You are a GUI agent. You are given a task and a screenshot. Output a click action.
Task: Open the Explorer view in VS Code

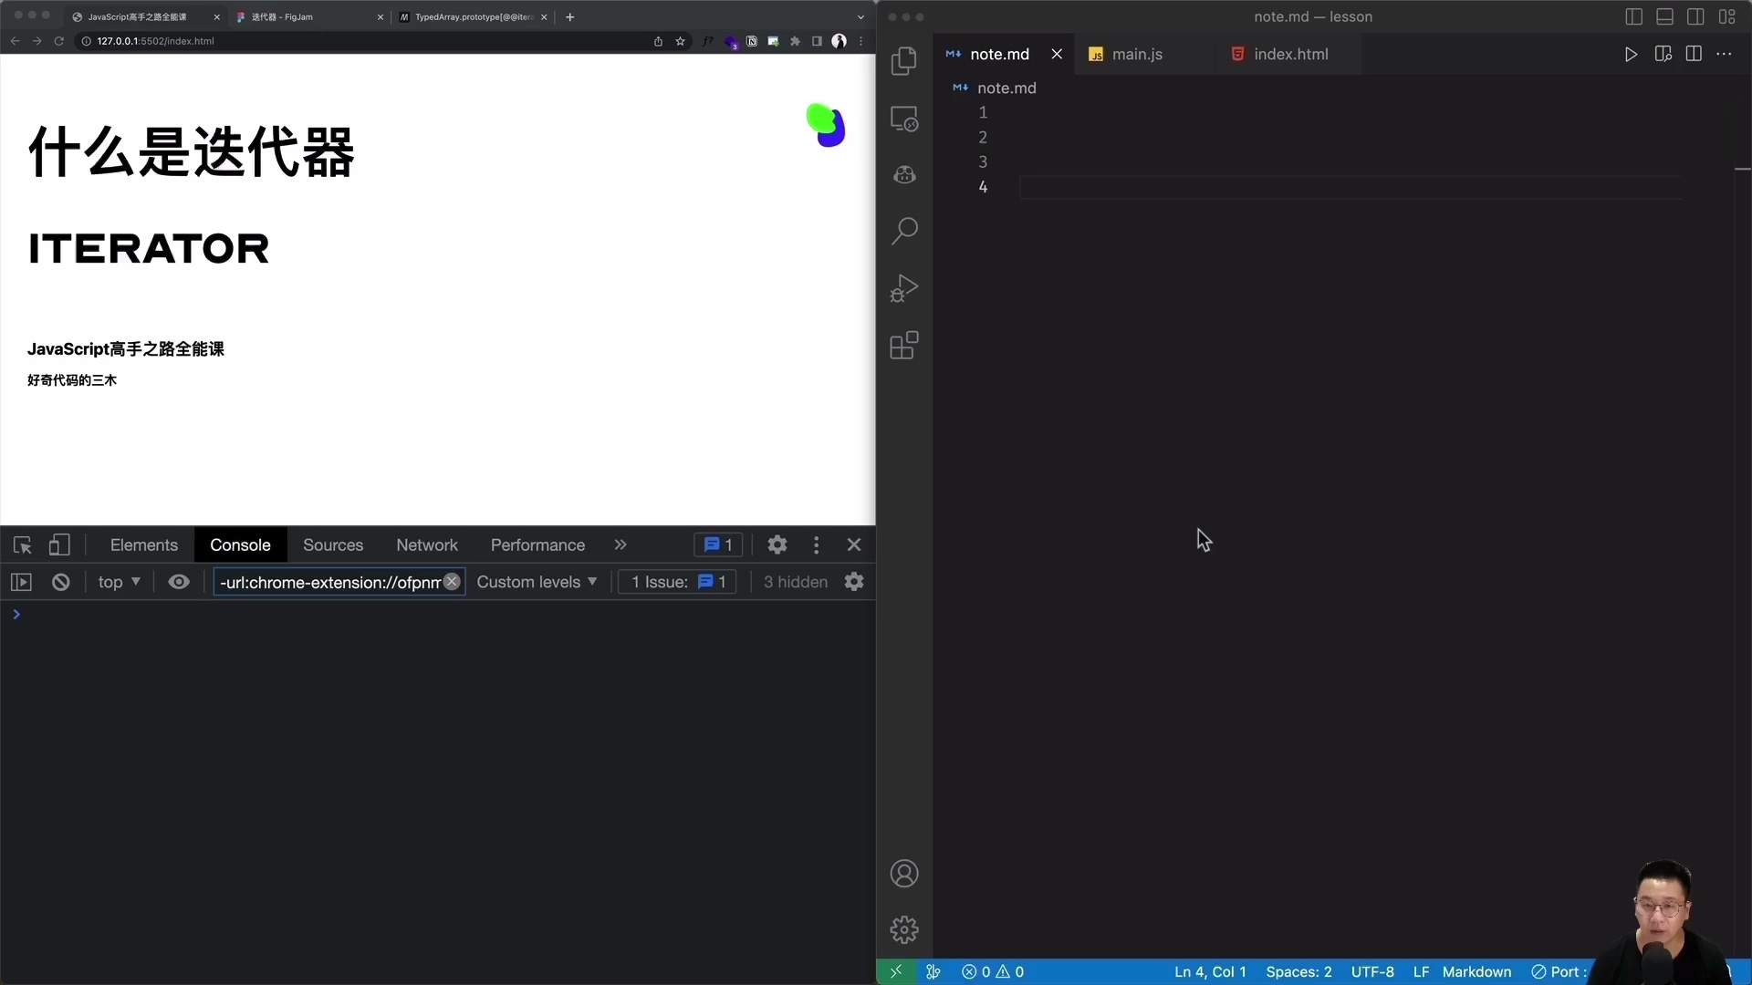(x=904, y=60)
